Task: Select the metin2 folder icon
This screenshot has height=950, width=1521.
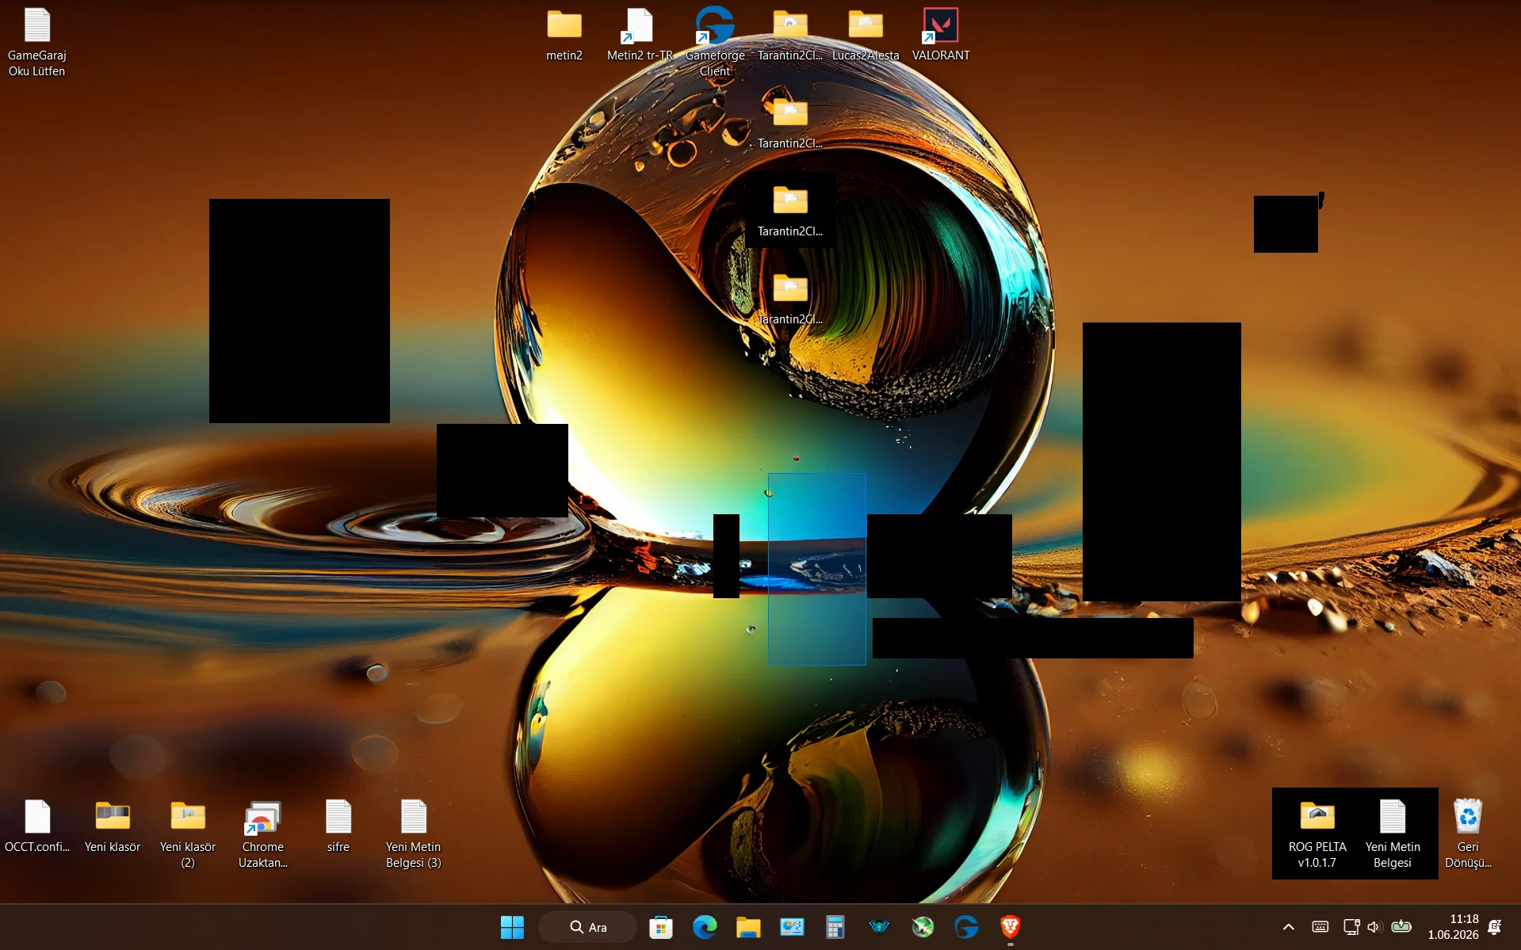Action: pyautogui.click(x=564, y=34)
